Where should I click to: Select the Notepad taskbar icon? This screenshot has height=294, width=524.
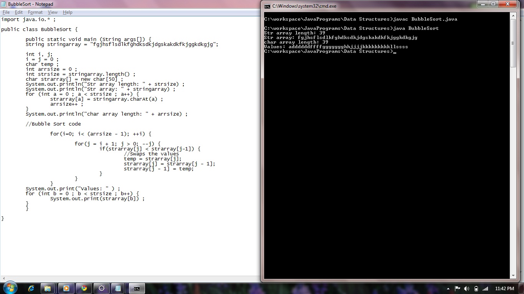tap(118, 288)
